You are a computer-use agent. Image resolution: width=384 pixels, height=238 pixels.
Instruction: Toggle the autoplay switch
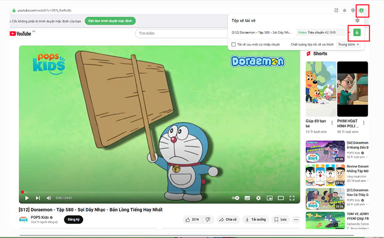[235, 198]
